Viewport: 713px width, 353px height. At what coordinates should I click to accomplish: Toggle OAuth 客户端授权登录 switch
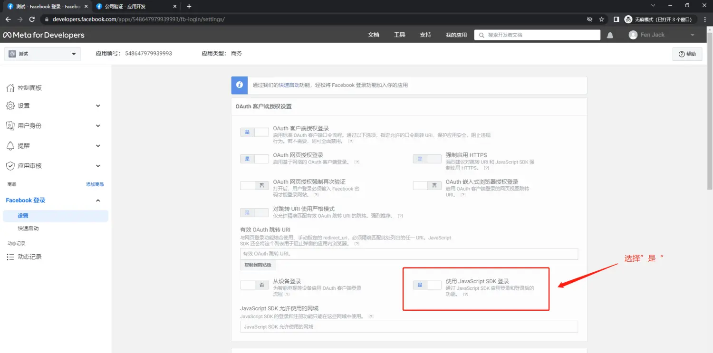click(254, 132)
